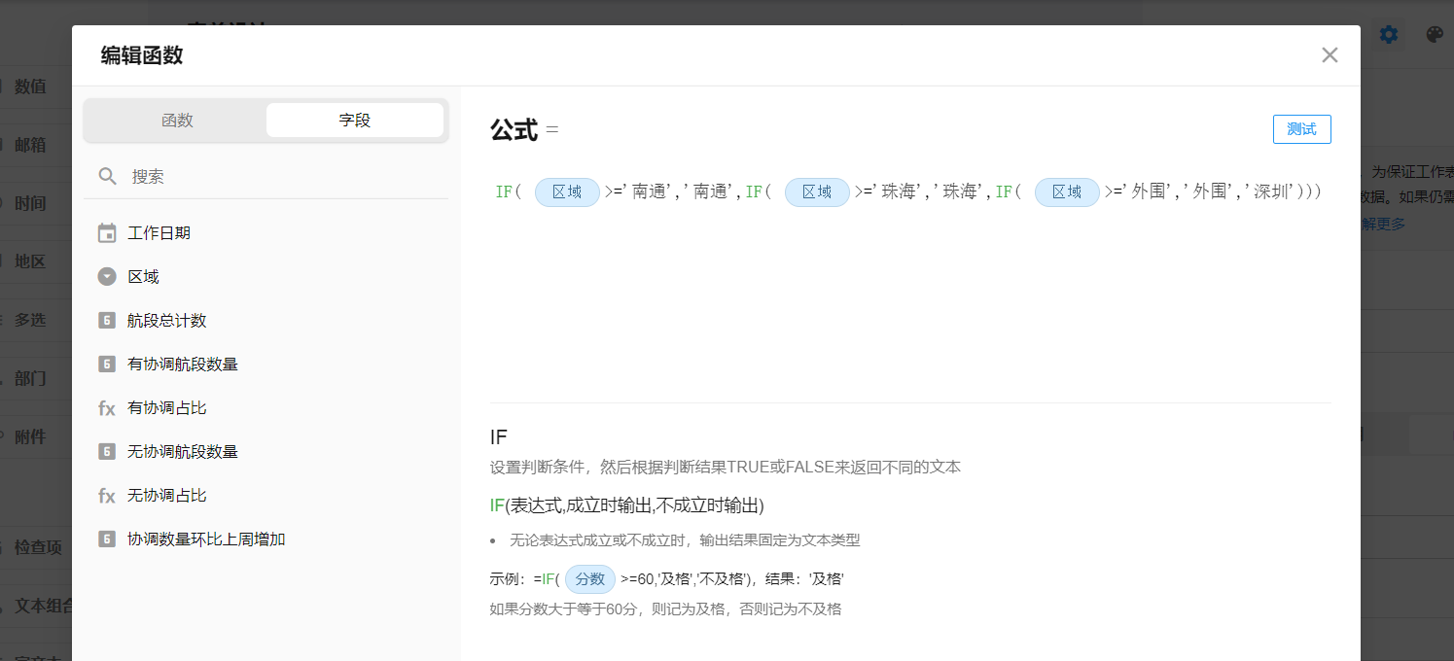This screenshot has height=661, width=1454.
Task: Click the select-type icon beside 区域 field
Action: [107, 276]
